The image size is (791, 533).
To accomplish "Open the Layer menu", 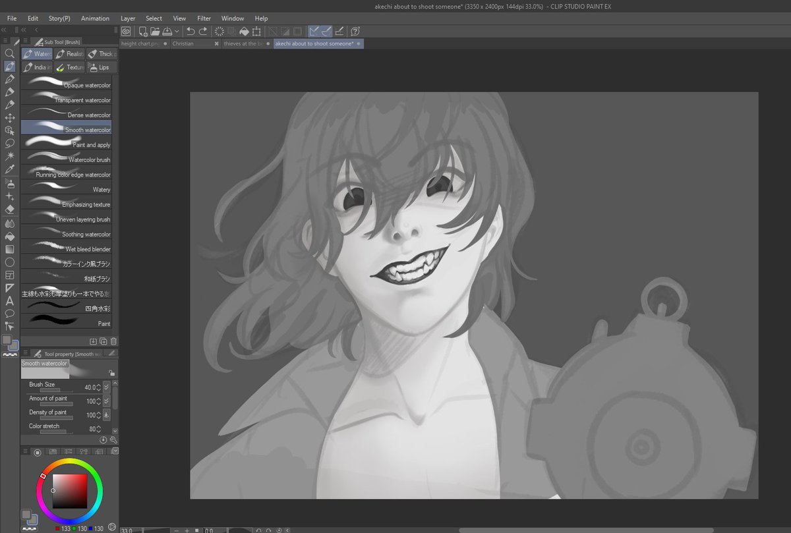I will point(128,18).
